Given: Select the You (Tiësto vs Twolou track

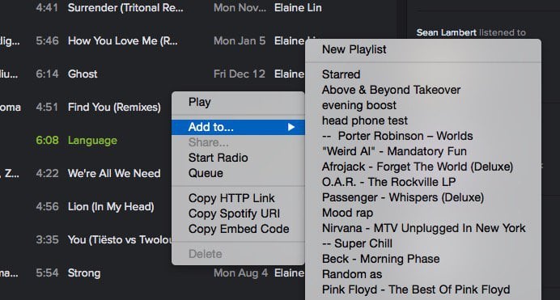Looking at the screenshot, I should click(x=120, y=239).
